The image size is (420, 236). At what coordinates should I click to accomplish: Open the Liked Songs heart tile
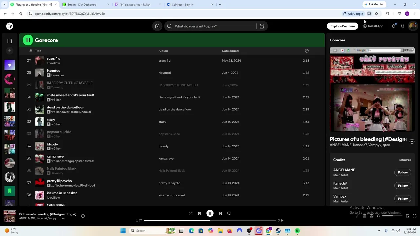point(10,65)
